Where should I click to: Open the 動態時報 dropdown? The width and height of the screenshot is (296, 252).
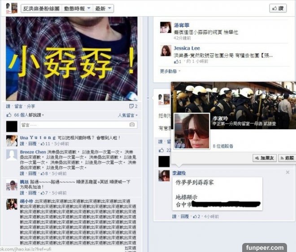[77, 9]
